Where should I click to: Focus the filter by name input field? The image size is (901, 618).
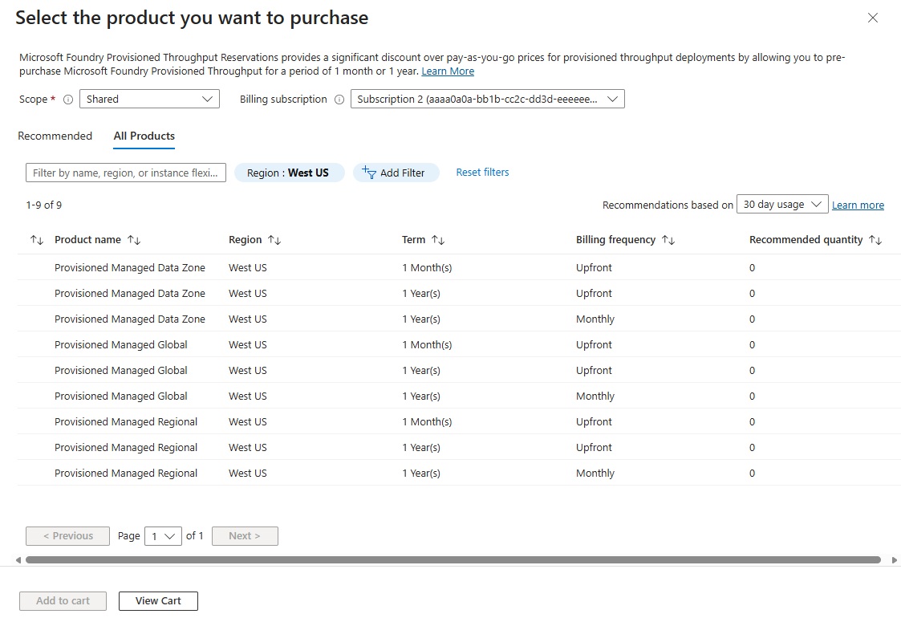click(126, 173)
